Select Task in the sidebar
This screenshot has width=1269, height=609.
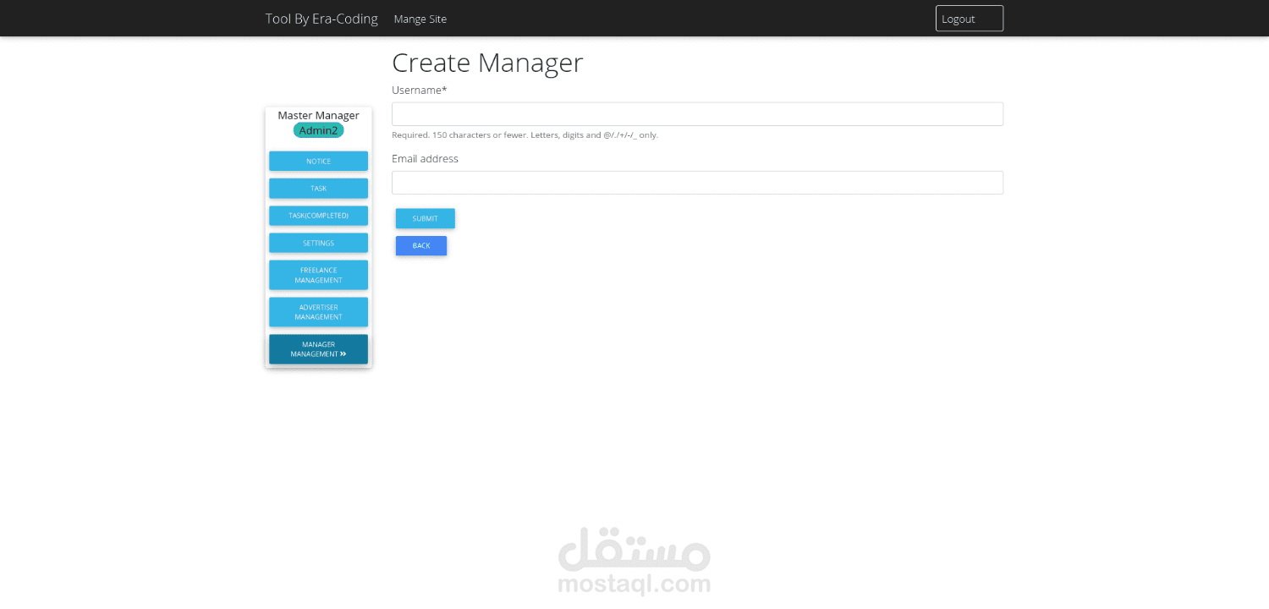[318, 188]
